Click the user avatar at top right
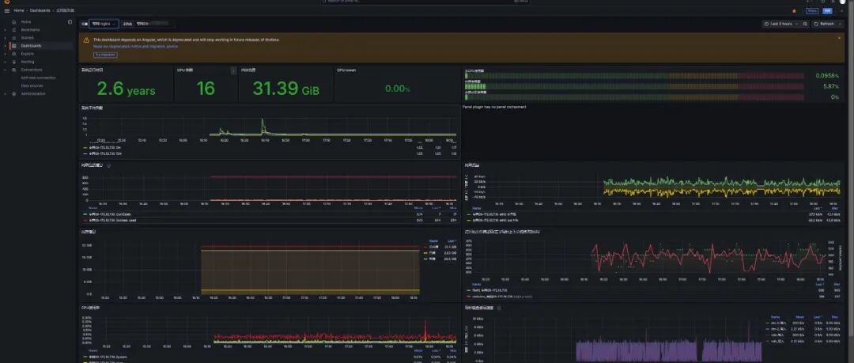854x363 pixels. pyautogui.click(x=843, y=2)
